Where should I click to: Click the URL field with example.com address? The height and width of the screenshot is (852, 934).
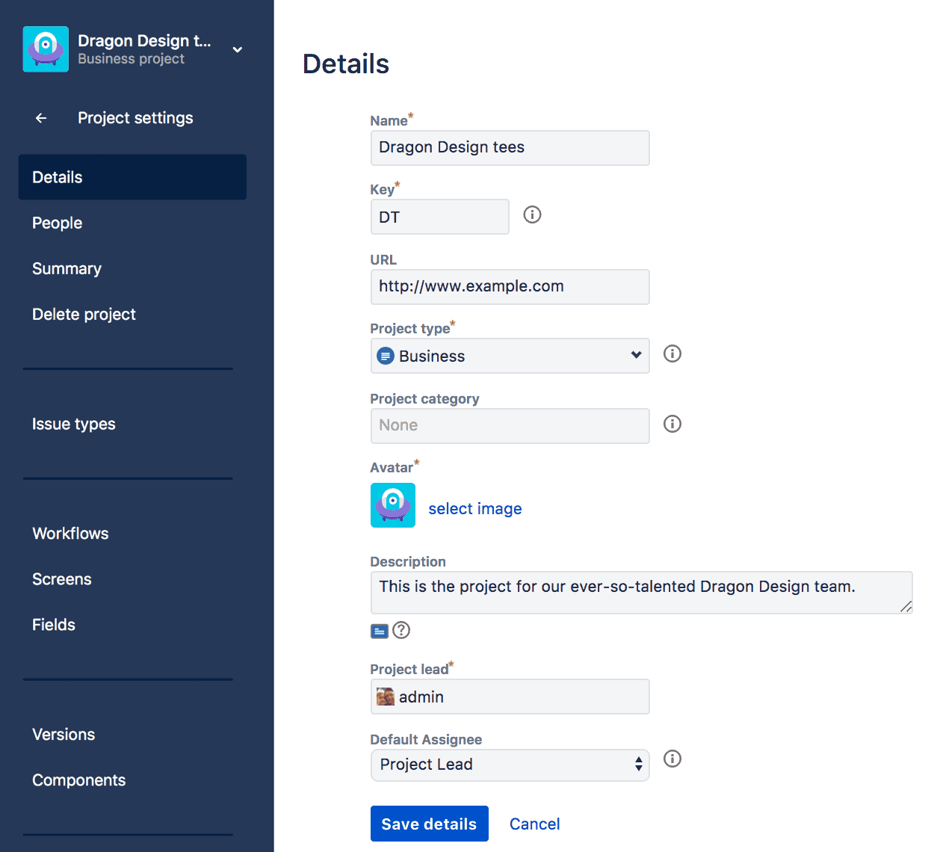click(x=510, y=286)
